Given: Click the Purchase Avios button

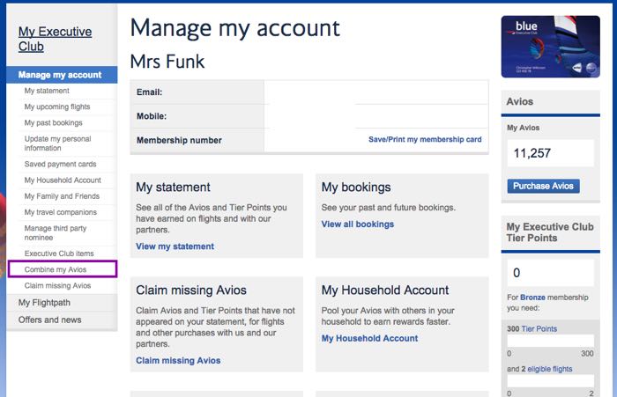Looking at the screenshot, I should click(543, 186).
